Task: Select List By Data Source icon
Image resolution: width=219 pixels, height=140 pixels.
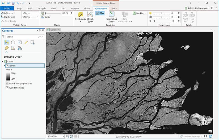Action: click(x=13, y=42)
